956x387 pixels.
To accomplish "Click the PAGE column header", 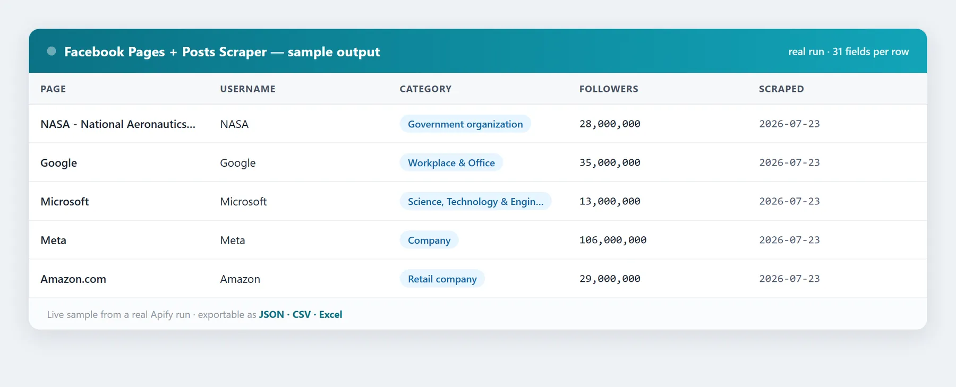I will [53, 89].
